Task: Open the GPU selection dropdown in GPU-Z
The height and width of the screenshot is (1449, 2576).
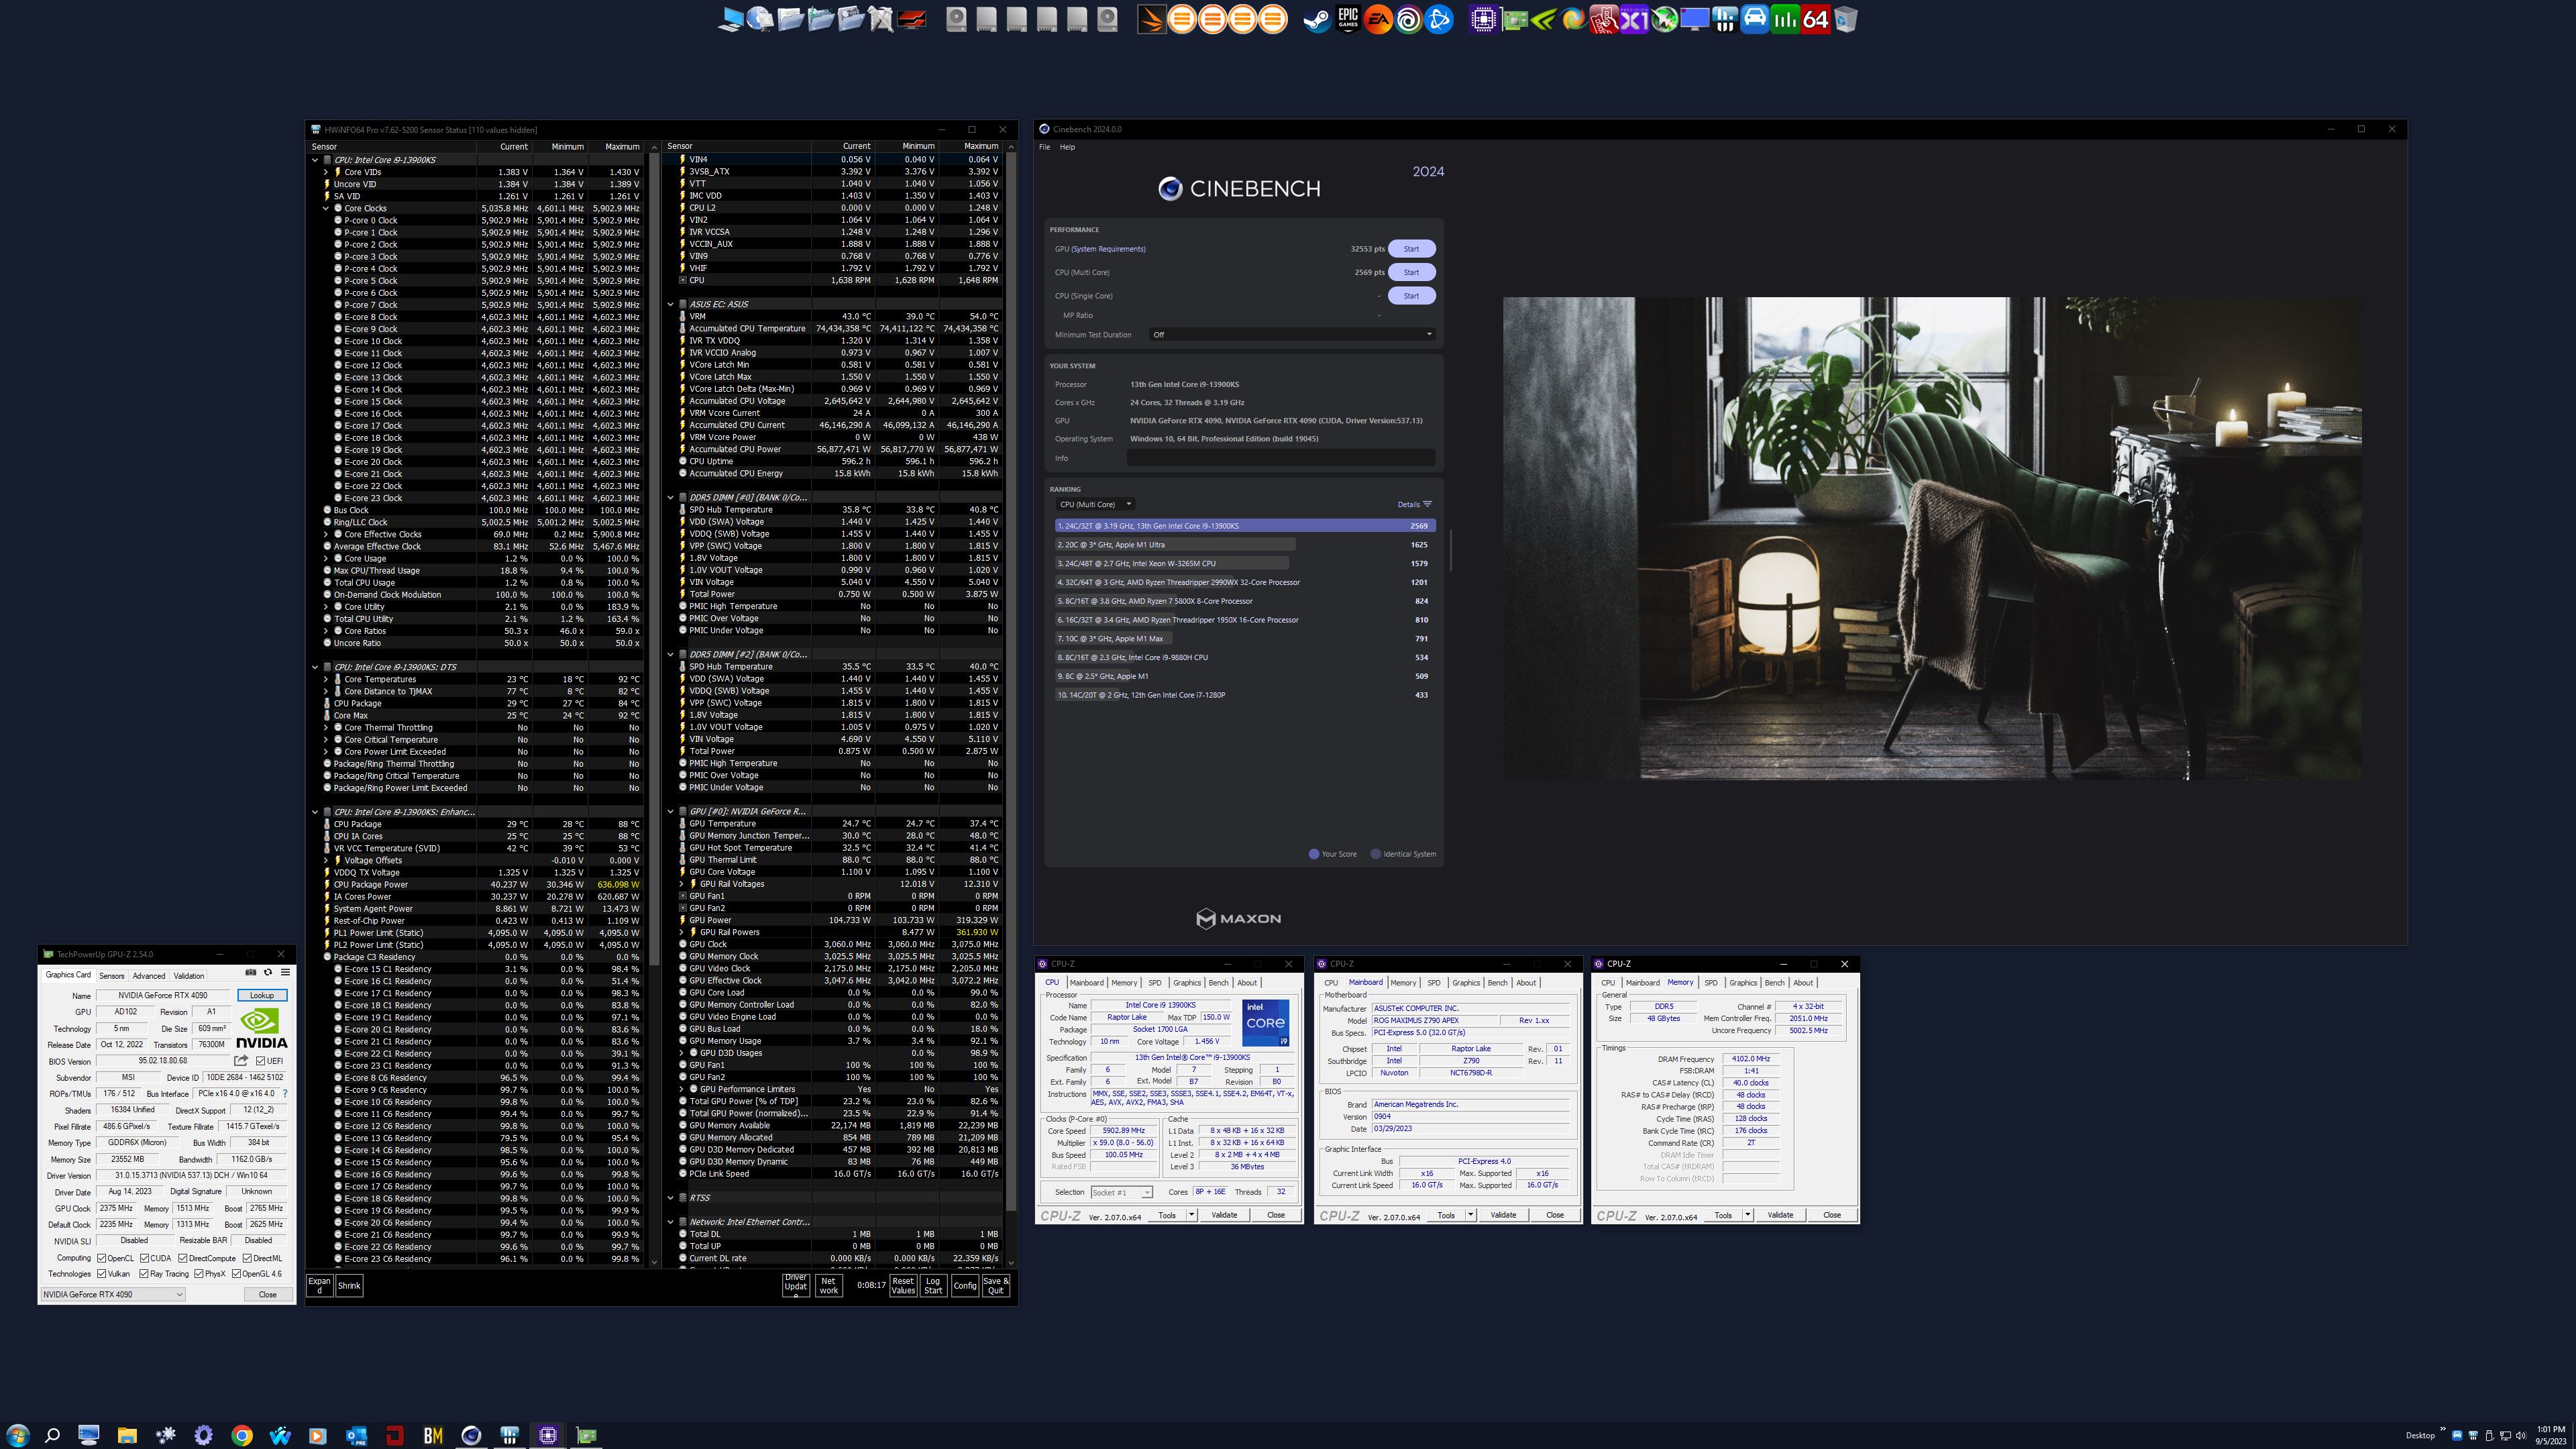Action: point(113,1294)
